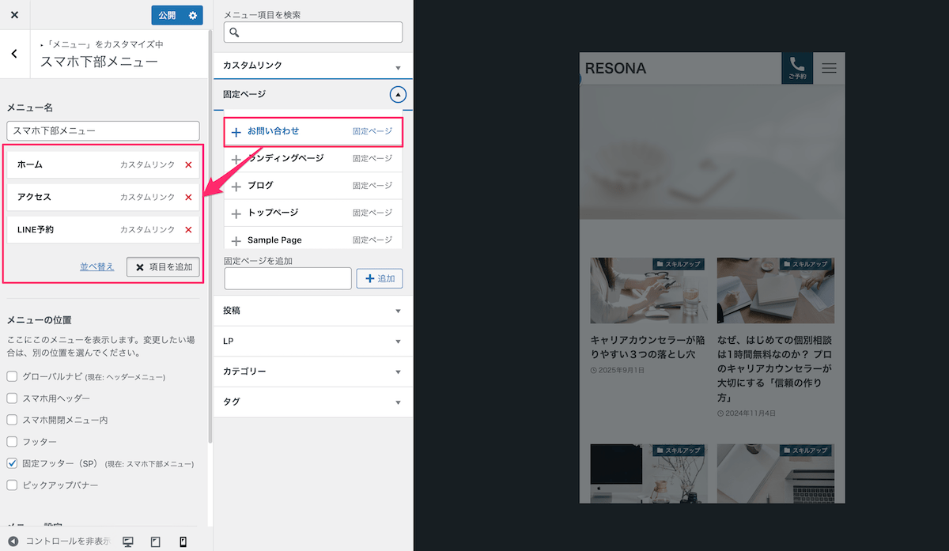
Task: Uncheck 固定フッター（SP） location
Action: coord(12,463)
